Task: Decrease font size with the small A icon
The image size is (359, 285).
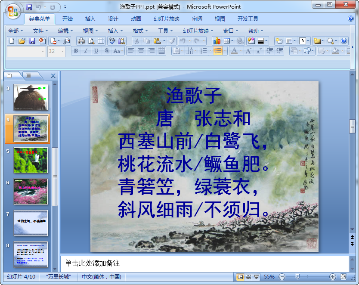Action: click(259, 51)
